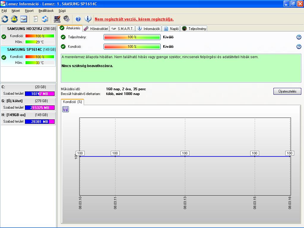Screen dimensions: 304x228
Task: Open the Fájl menu
Action: 4,11
